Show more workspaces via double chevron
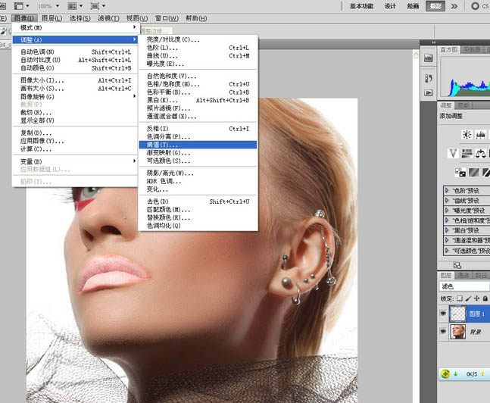 point(454,6)
